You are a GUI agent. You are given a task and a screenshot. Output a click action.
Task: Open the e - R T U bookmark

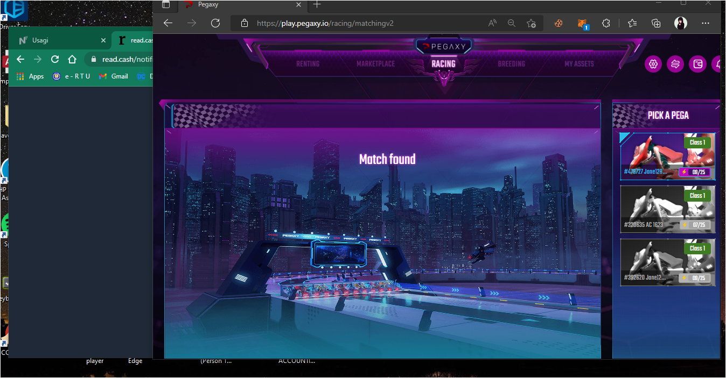click(71, 76)
